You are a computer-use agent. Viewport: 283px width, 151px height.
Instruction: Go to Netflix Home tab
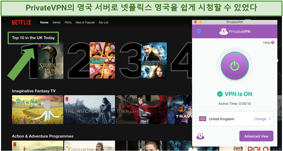pos(44,22)
